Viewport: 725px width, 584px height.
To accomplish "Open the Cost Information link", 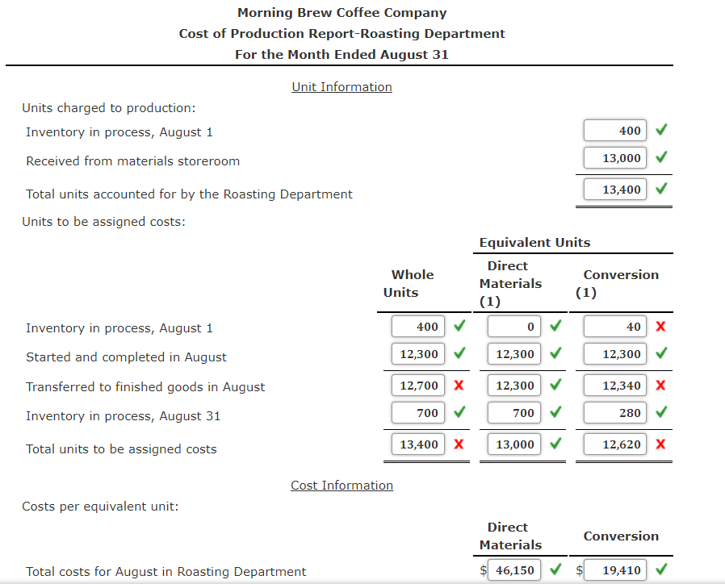I will pos(342,485).
